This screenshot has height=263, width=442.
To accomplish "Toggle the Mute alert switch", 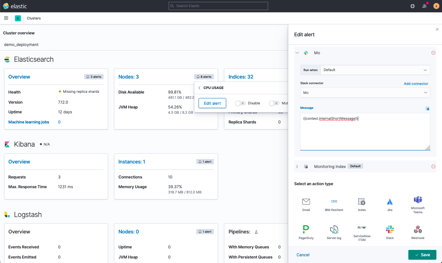I will 274,103.
